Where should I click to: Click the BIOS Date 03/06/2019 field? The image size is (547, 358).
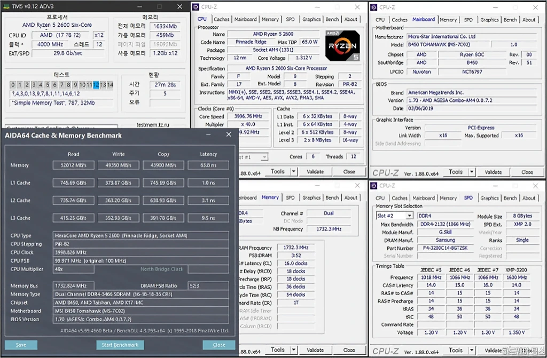tap(472, 108)
